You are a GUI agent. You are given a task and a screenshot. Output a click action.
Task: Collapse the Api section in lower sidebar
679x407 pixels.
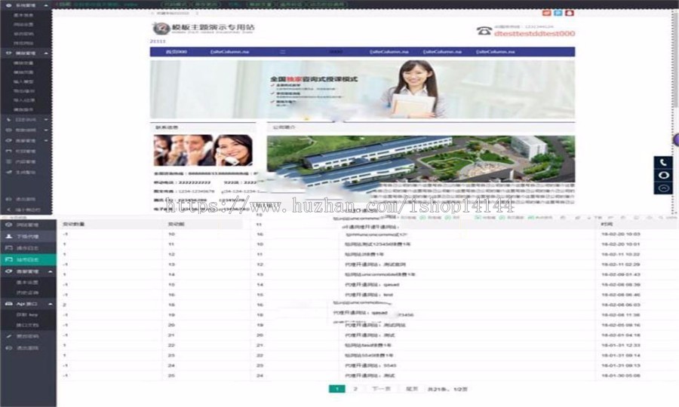tap(50, 304)
